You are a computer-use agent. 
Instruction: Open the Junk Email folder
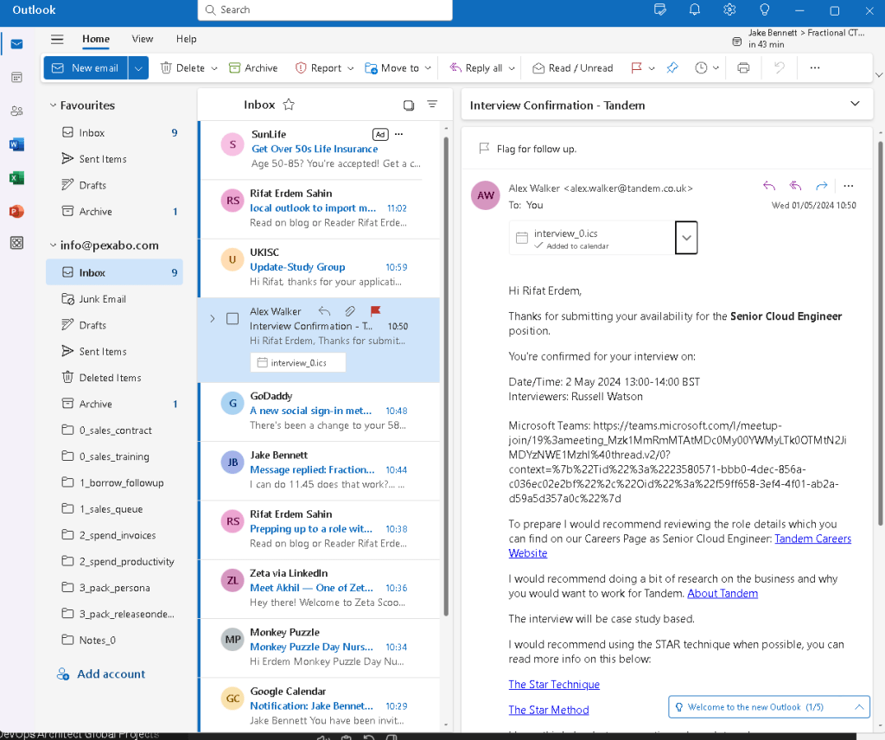115,299
